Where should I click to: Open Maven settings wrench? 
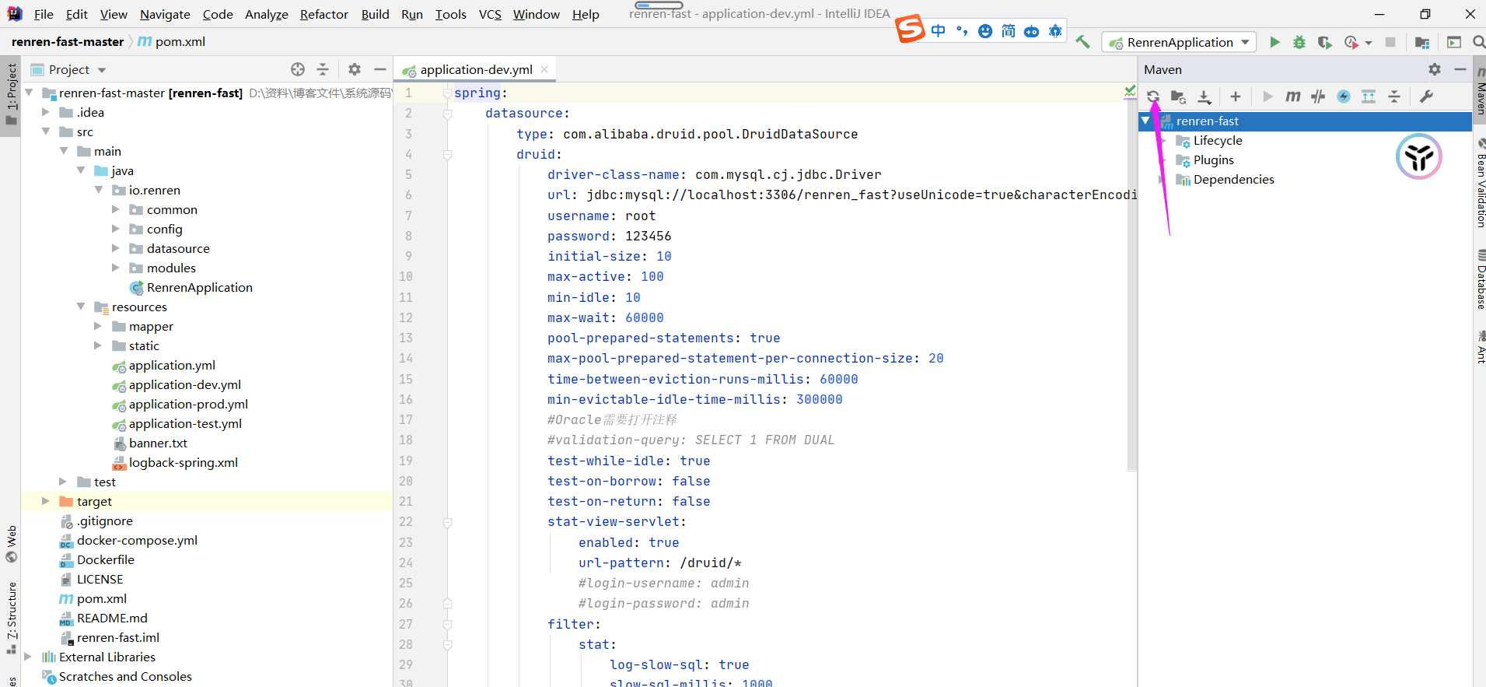[1426, 96]
